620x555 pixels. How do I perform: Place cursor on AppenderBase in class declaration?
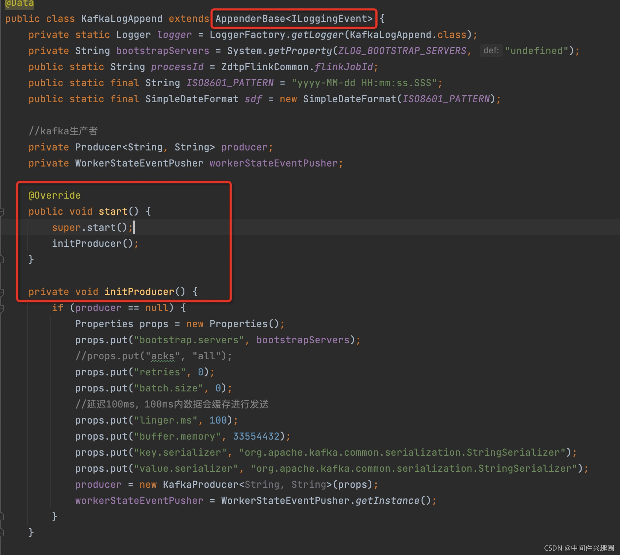coord(250,19)
